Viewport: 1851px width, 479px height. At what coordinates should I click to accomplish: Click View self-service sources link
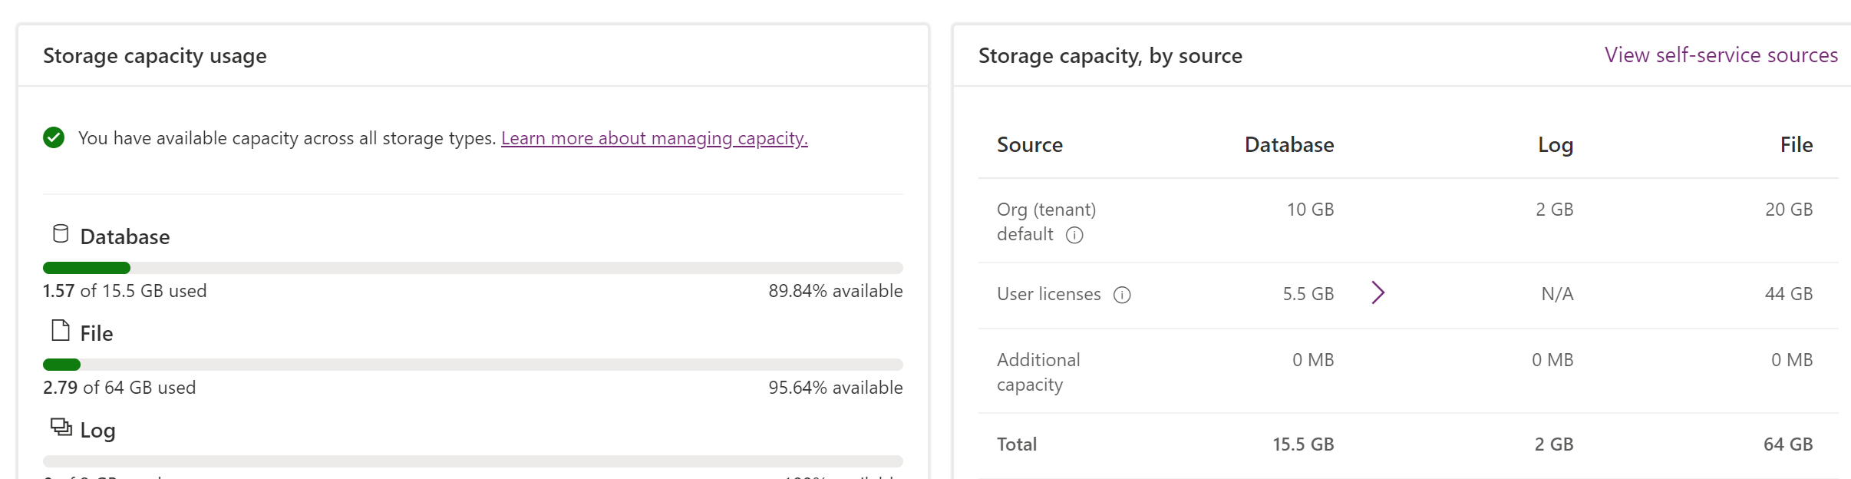(x=1721, y=55)
